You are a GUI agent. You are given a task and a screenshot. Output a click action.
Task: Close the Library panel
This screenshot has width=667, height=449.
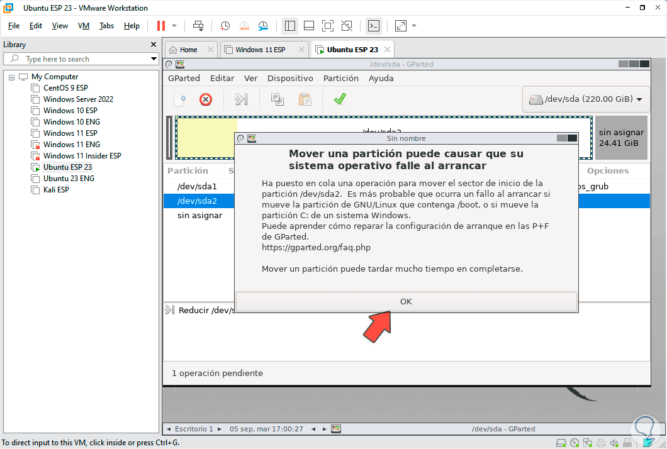pyautogui.click(x=154, y=45)
